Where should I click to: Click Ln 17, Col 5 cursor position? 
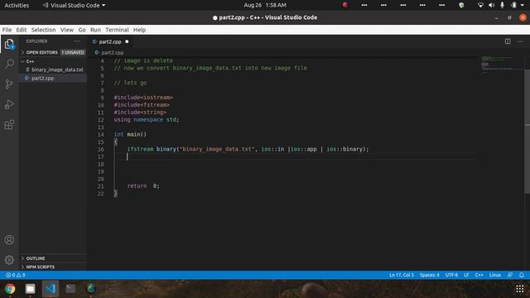[x=401, y=275]
